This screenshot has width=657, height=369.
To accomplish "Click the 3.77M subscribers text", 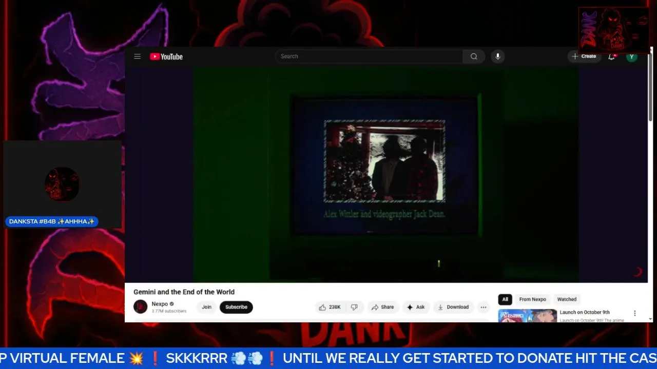I will pyautogui.click(x=169, y=311).
